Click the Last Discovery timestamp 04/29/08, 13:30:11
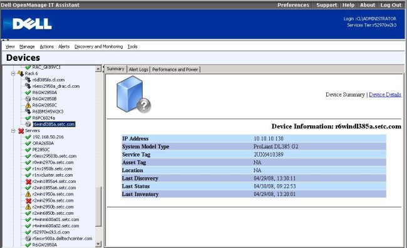407x248 pixels. (275, 178)
